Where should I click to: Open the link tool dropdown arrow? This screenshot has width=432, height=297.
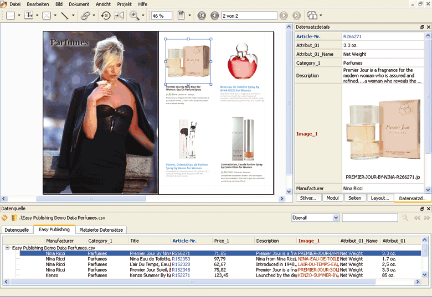coord(94,15)
